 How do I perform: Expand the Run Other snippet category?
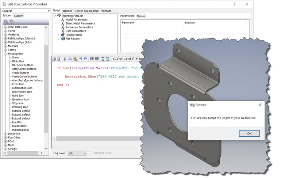(x=5, y=138)
